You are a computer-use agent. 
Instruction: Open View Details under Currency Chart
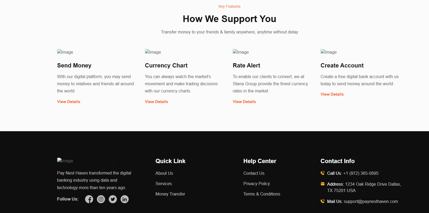156,102
